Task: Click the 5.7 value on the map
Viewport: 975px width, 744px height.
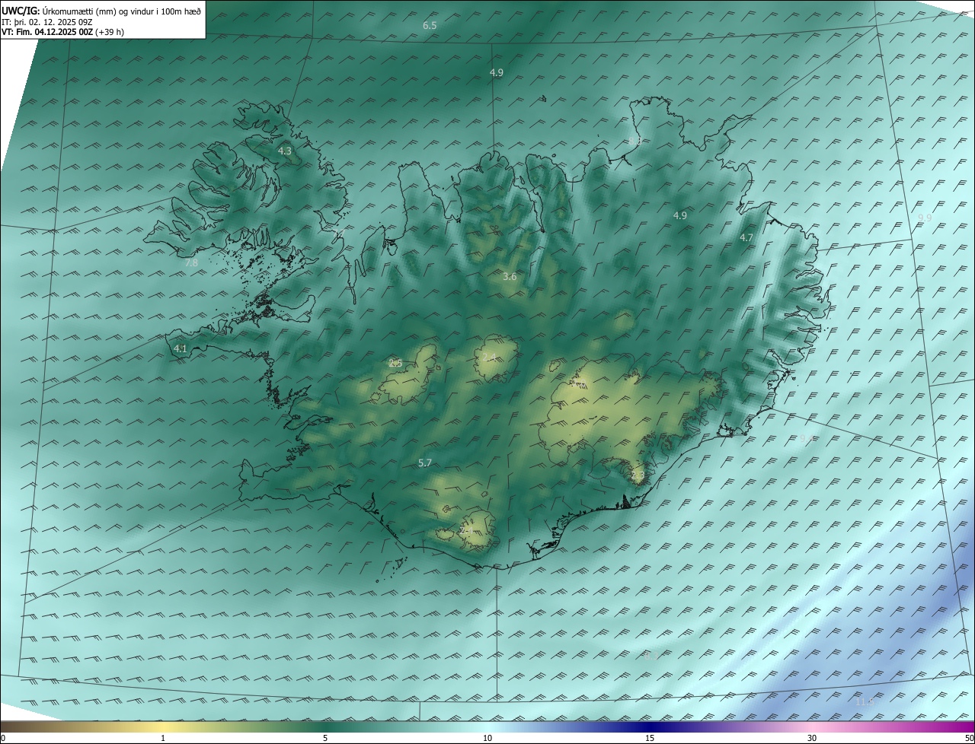Action: click(425, 463)
